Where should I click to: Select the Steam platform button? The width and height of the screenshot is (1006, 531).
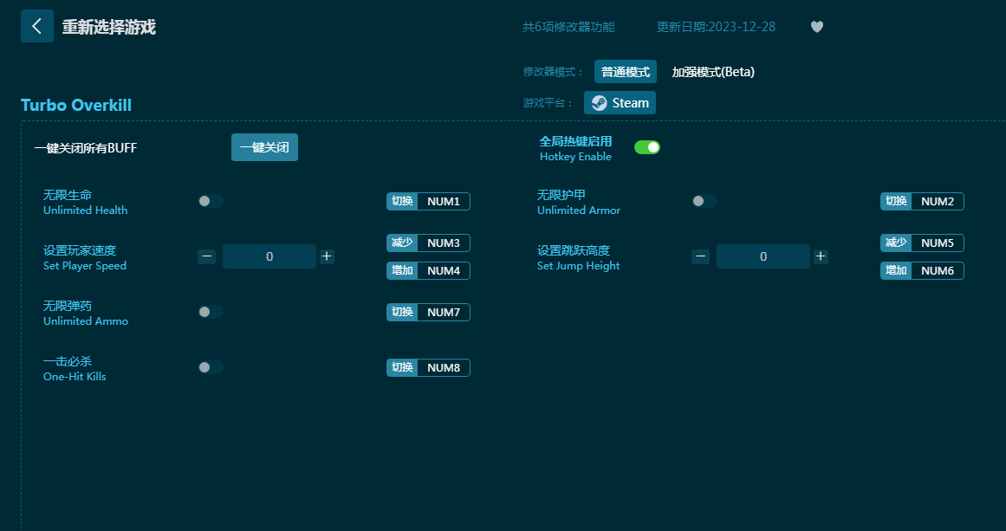coord(620,103)
